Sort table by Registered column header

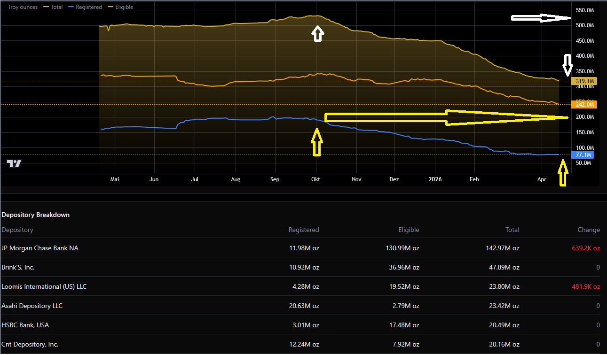tap(303, 230)
